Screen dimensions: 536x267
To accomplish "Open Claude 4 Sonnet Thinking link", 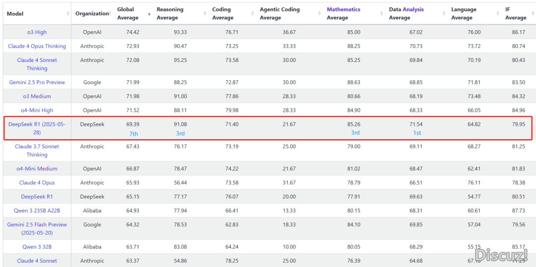I will coord(37,64).
